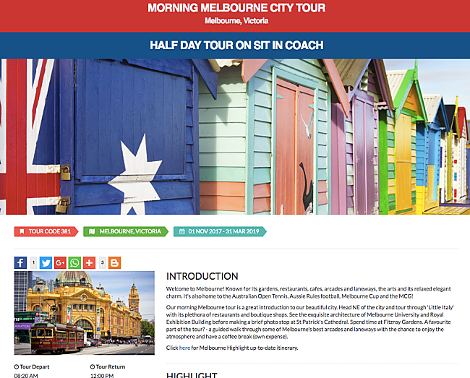This screenshot has height=378, width=470.
Task: Click the 'Welcome to Melbourne!' paragraph
Action: point(309,293)
